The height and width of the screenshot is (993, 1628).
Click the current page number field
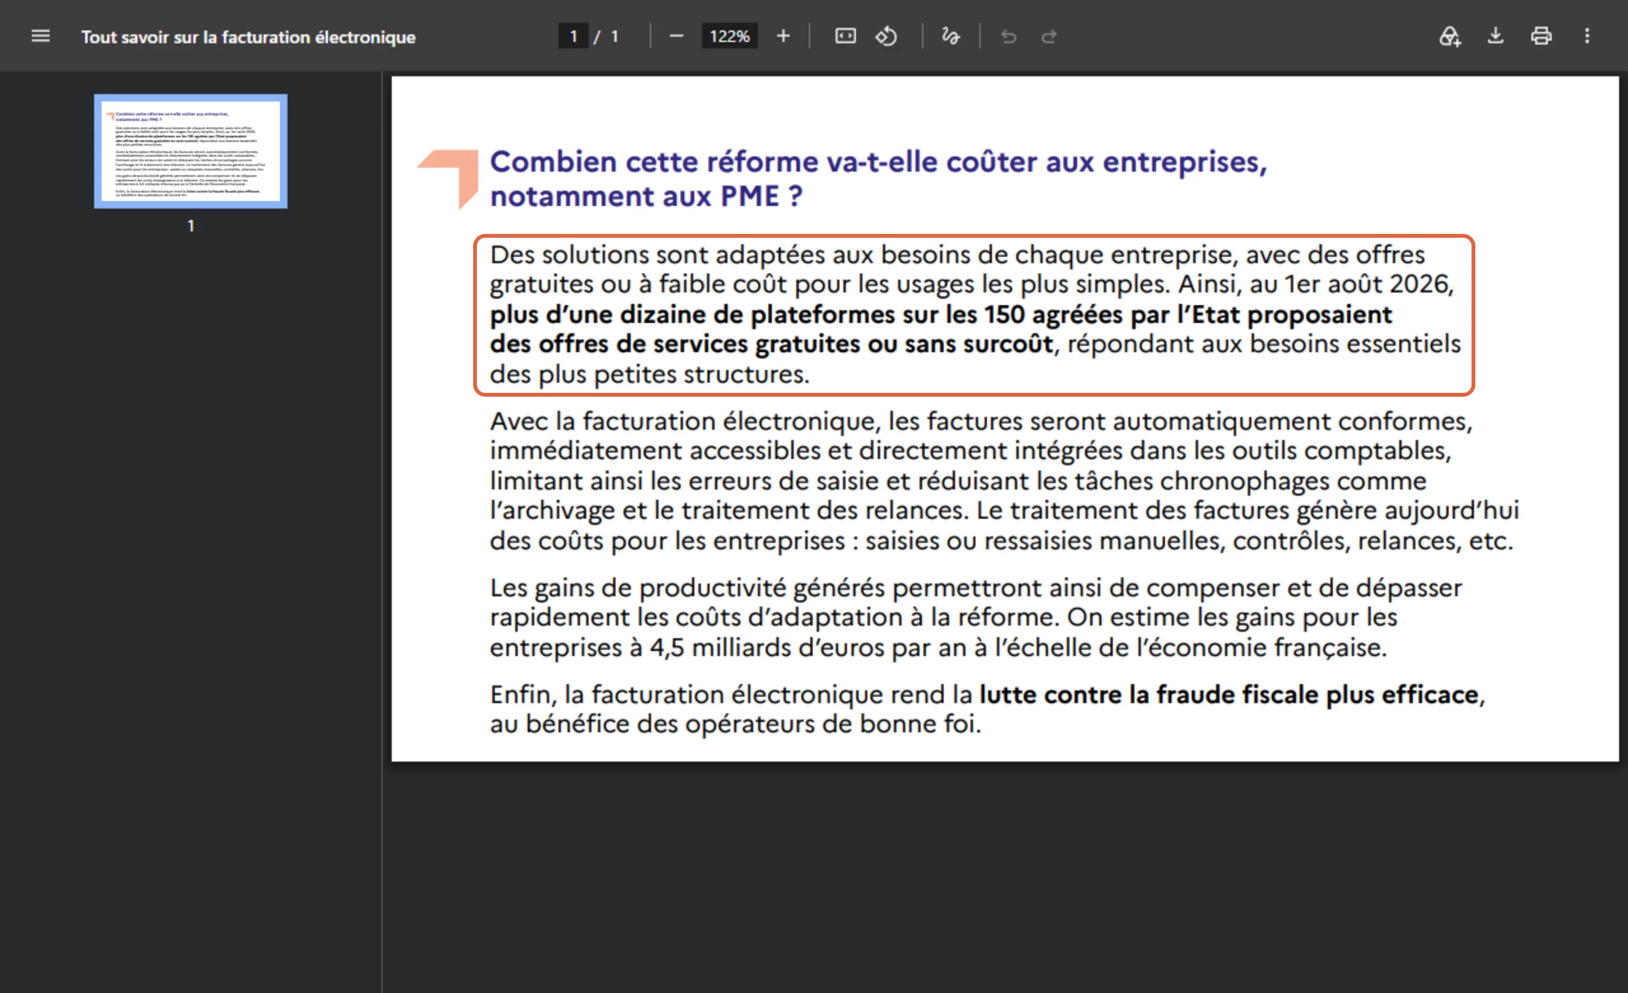(573, 36)
